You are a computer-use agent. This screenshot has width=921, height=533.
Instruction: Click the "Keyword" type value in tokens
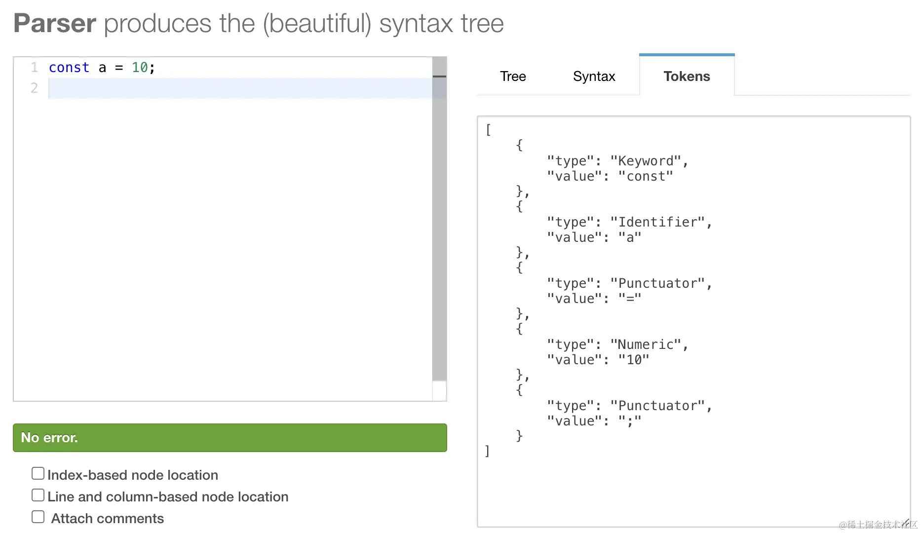pyautogui.click(x=646, y=161)
